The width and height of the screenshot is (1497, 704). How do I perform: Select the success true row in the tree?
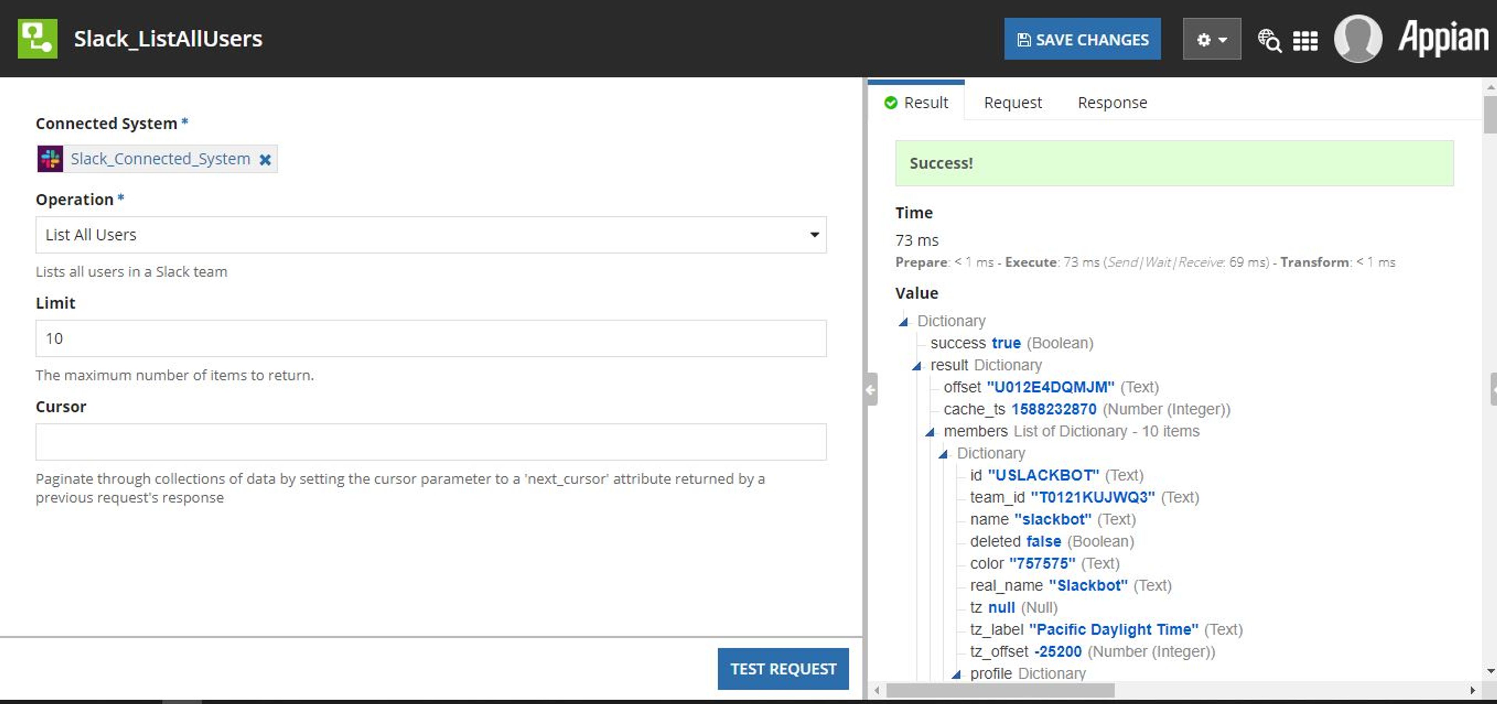pos(1011,343)
